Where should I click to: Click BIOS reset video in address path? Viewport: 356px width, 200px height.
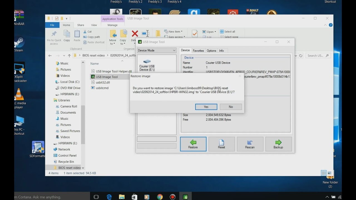click(93, 55)
